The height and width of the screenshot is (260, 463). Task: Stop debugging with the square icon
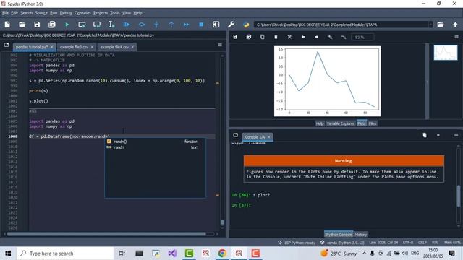(201, 25)
